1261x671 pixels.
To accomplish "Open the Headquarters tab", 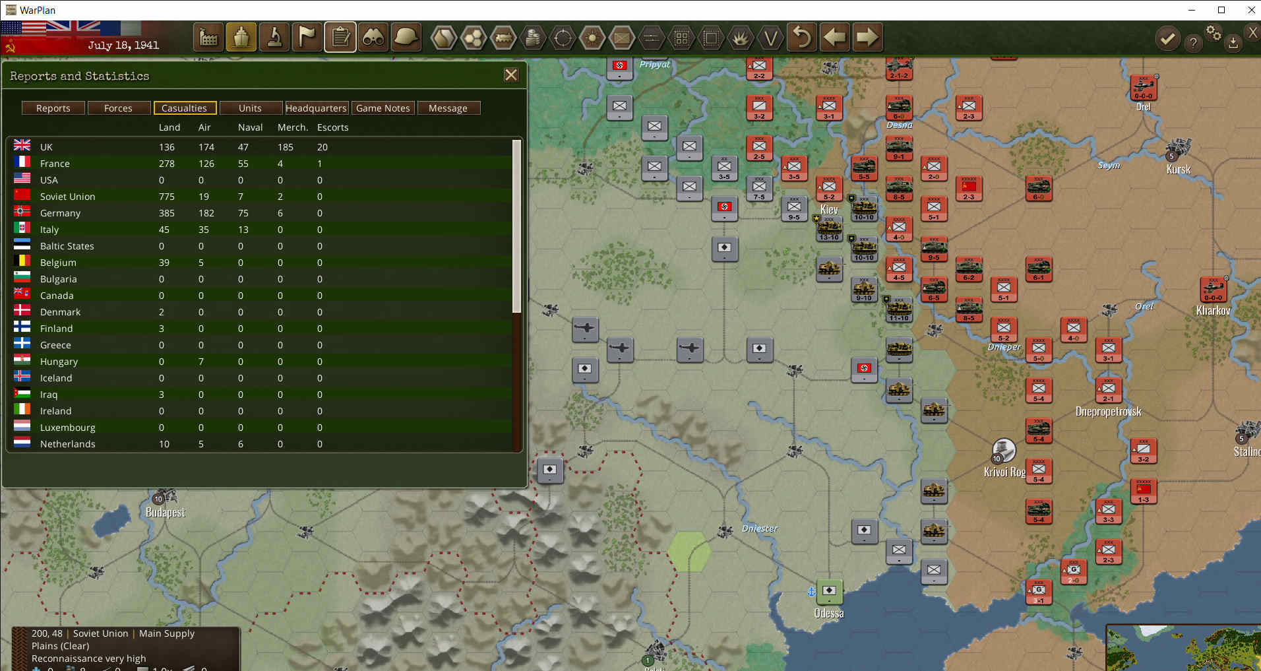I will pyautogui.click(x=316, y=108).
